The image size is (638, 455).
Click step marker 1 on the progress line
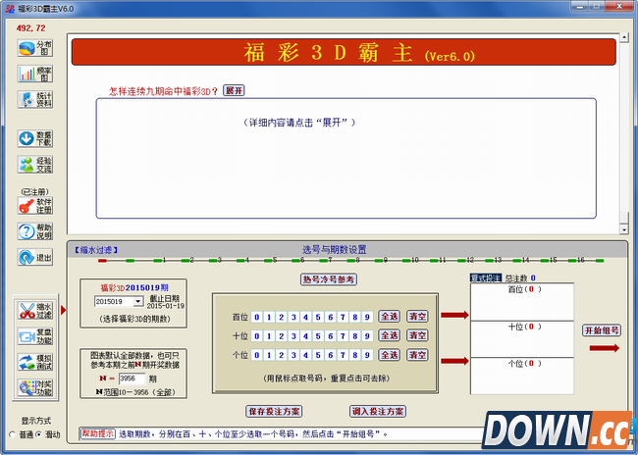click(x=158, y=260)
